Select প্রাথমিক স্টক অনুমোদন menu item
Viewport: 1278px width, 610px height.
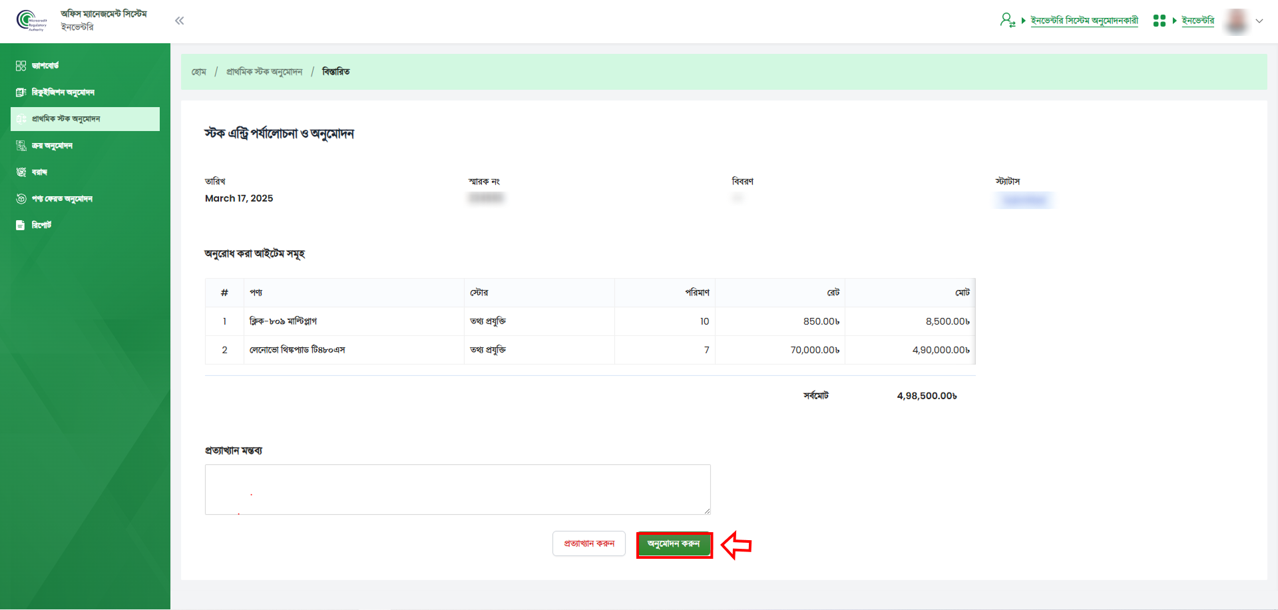coord(85,119)
